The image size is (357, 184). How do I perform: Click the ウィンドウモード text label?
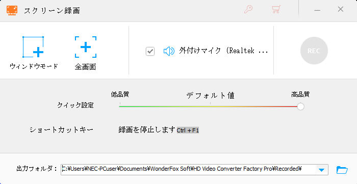tap(34, 66)
